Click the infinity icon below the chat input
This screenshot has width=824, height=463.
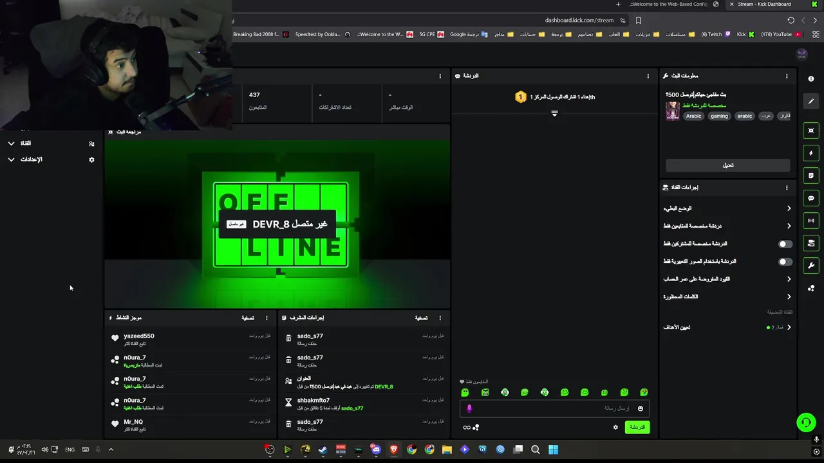[x=467, y=427]
